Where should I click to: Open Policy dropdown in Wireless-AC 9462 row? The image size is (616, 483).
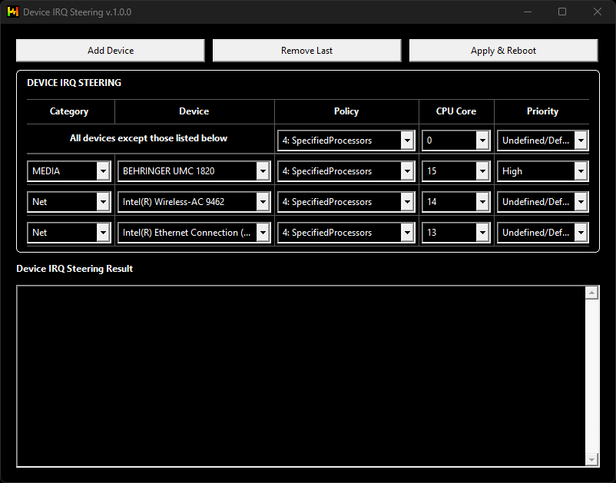point(346,202)
